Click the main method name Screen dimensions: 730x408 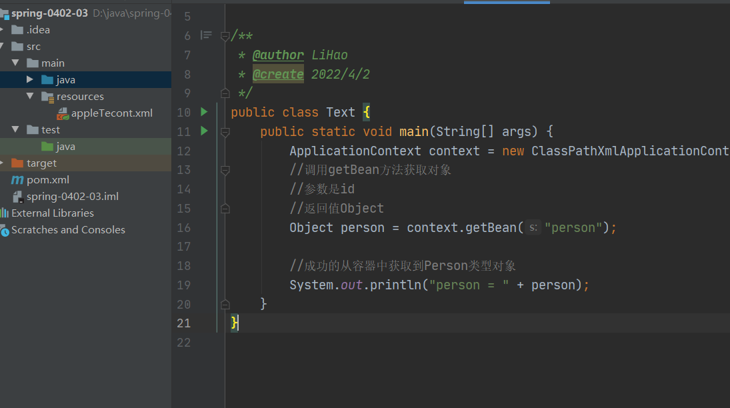click(414, 131)
